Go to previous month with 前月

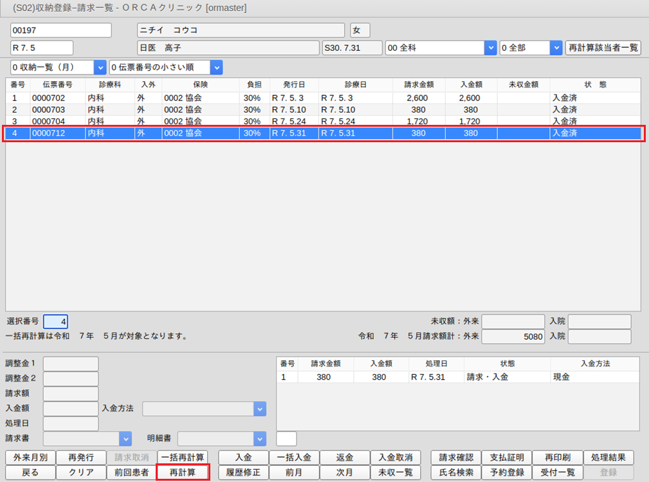pyautogui.click(x=294, y=472)
